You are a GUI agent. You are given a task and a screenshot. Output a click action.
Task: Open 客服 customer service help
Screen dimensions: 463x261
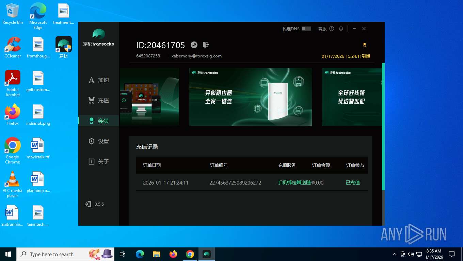(x=326, y=29)
